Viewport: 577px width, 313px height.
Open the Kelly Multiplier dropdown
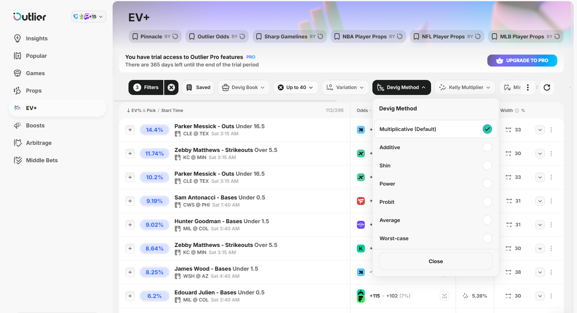465,87
